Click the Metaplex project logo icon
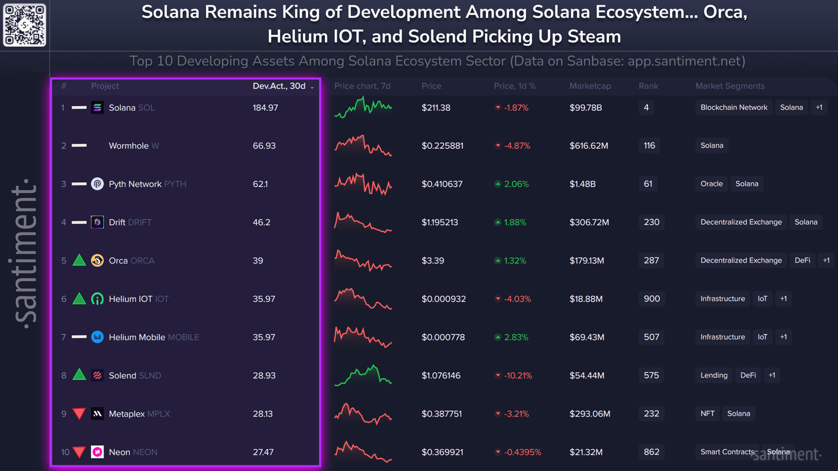838x471 pixels. coord(97,414)
